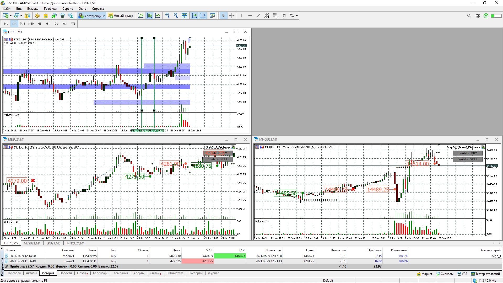Image resolution: width=503 pixels, height=283 pixels.
Task: Open the Журнал tab
Action: (x=214, y=273)
